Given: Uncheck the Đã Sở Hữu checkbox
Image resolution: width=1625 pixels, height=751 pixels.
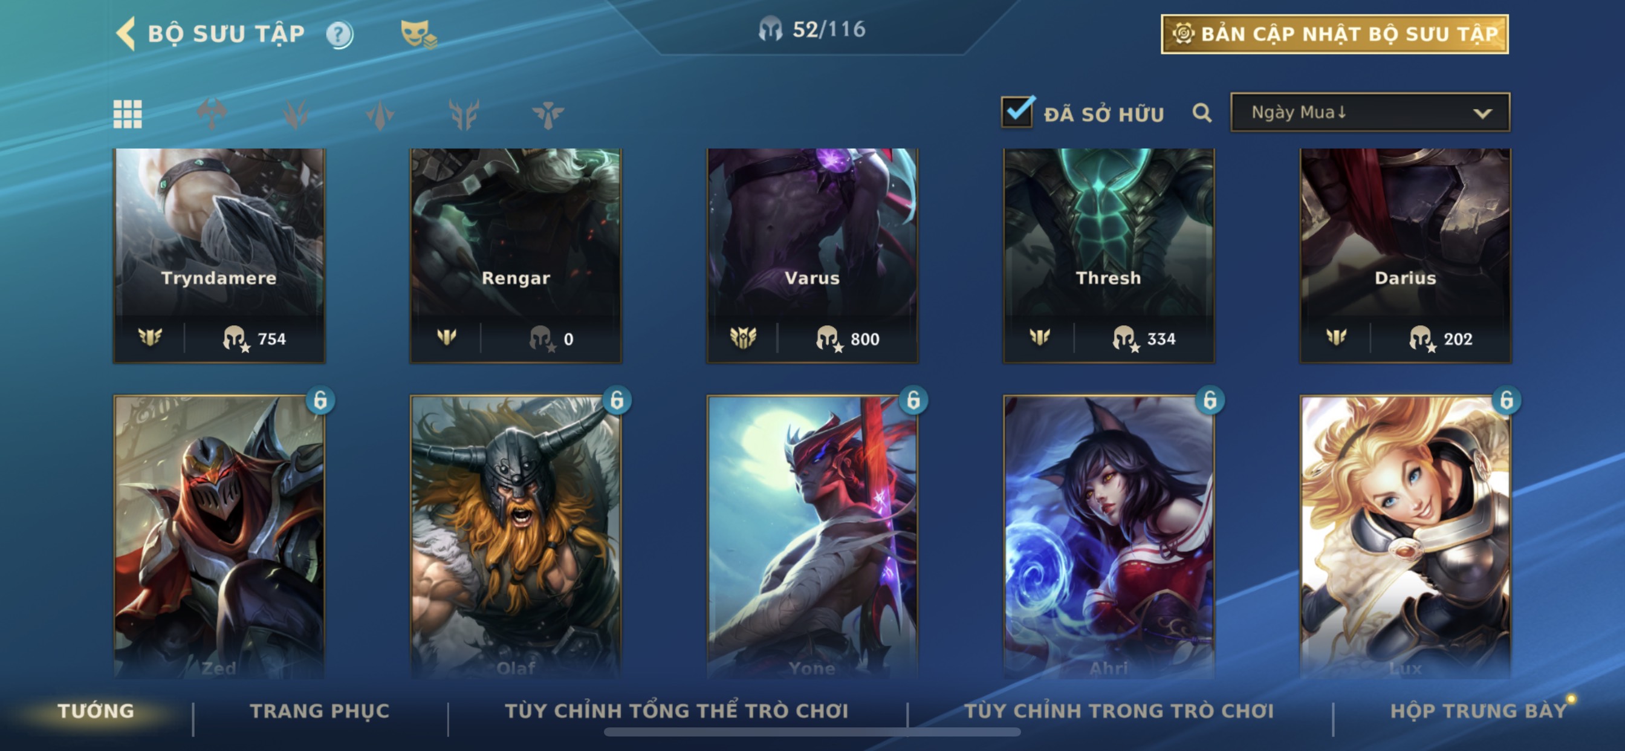Looking at the screenshot, I should point(1017,112).
